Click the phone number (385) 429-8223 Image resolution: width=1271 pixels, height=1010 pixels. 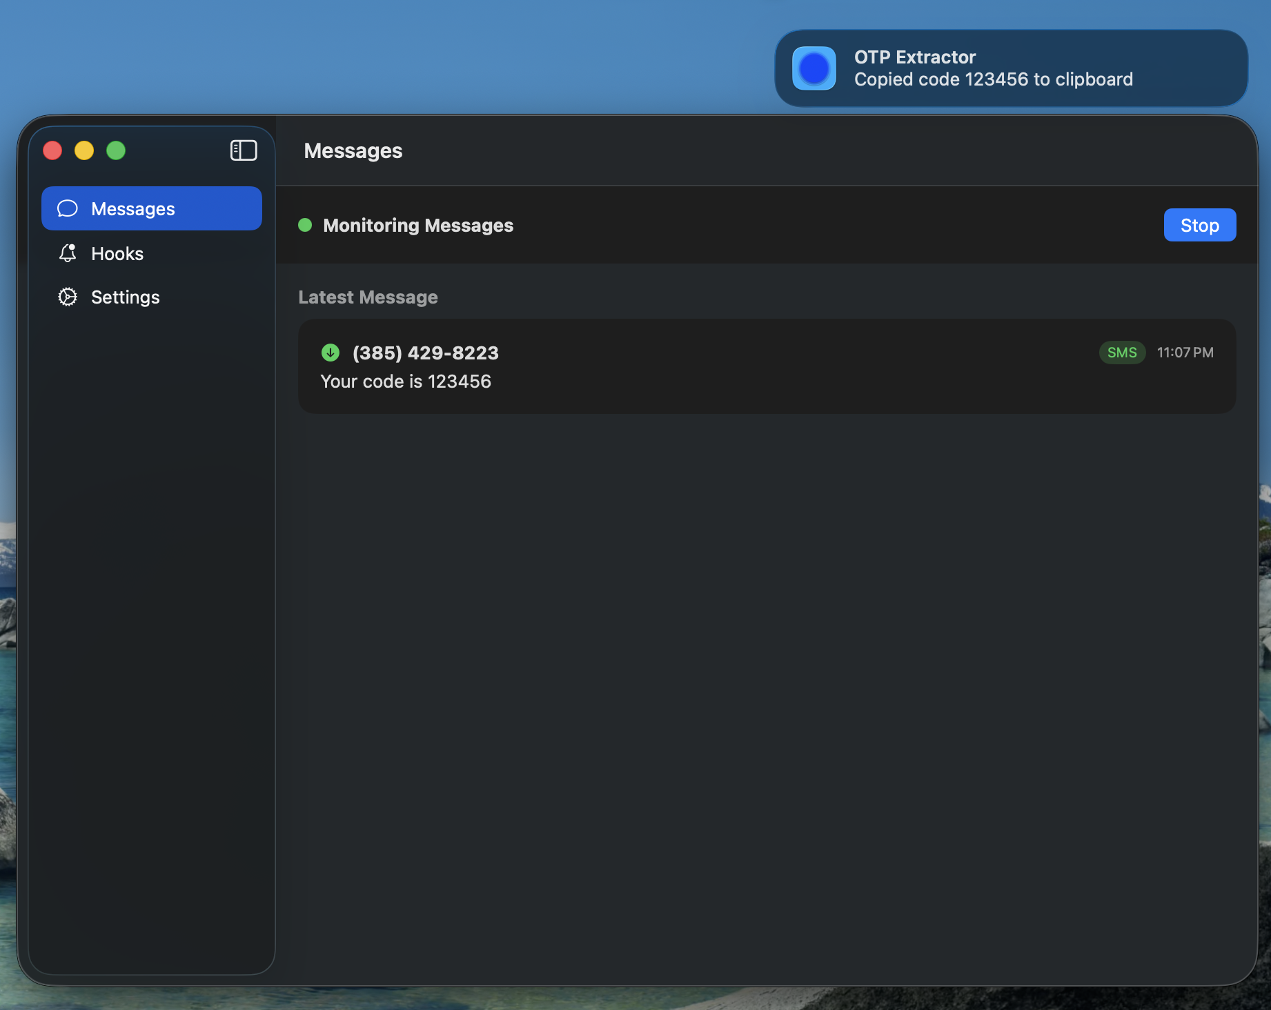coord(424,353)
